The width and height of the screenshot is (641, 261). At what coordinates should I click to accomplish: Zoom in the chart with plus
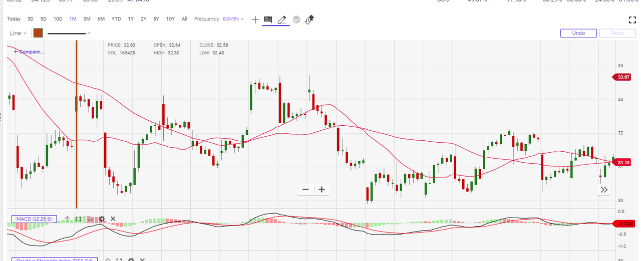tap(322, 189)
